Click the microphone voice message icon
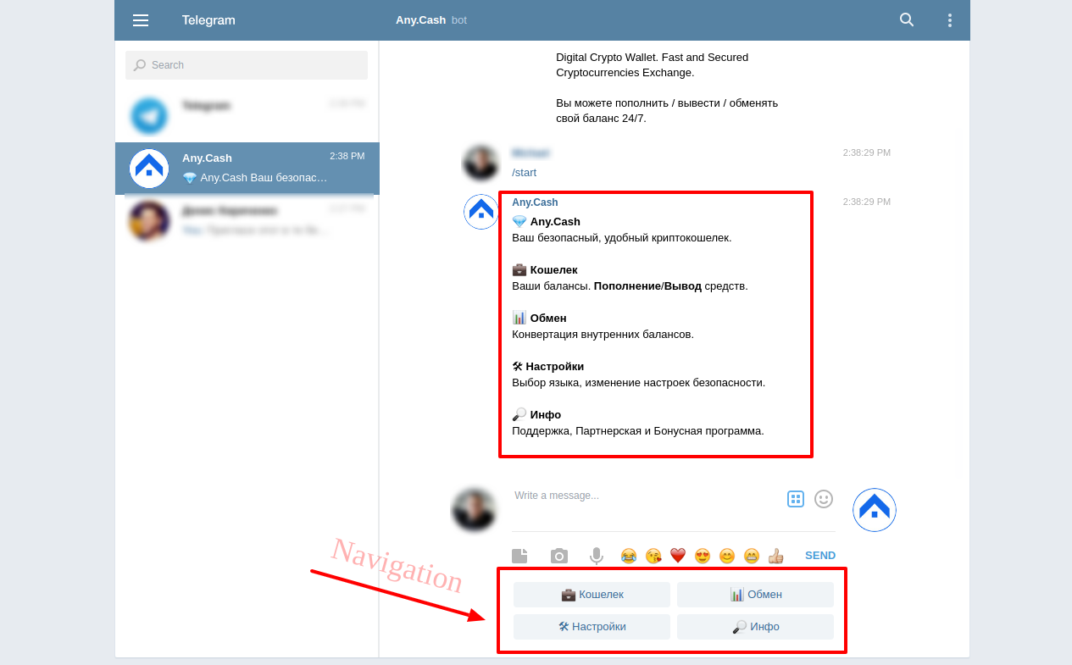Image resolution: width=1072 pixels, height=665 pixels. (597, 556)
